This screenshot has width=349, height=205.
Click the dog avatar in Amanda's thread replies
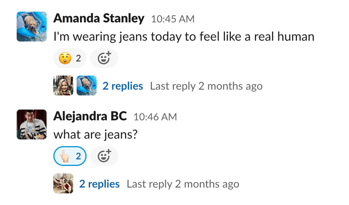pos(87,85)
